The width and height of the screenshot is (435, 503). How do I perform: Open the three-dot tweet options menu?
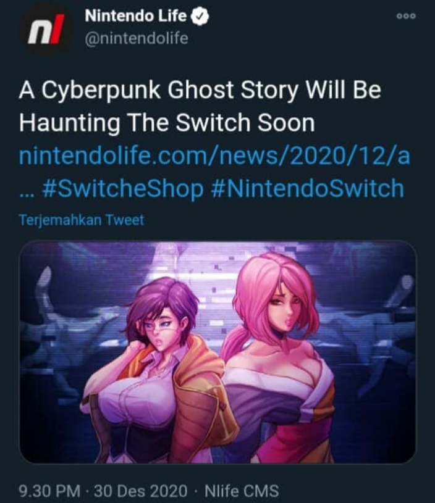(x=406, y=16)
